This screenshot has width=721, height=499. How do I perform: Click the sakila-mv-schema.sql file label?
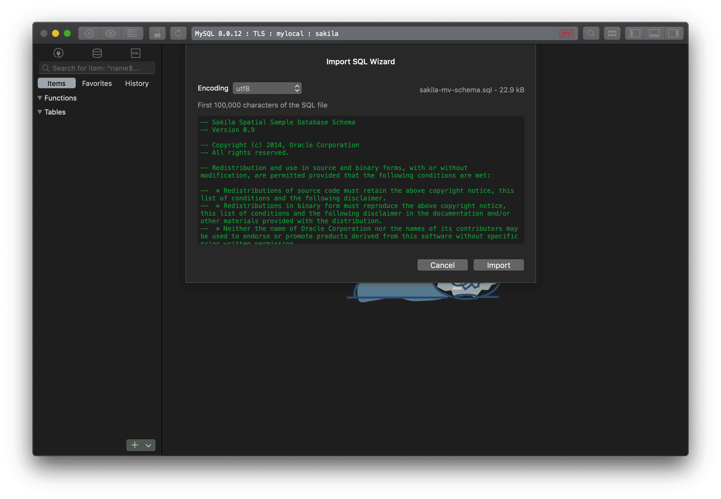(472, 90)
